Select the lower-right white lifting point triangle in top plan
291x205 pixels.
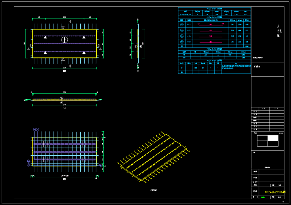[x=84, y=53]
